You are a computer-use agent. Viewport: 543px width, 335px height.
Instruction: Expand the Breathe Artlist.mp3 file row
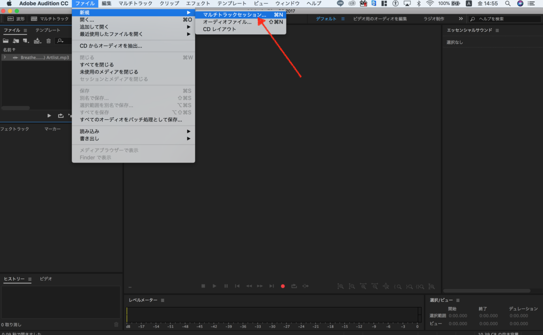[x=5, y=57]
